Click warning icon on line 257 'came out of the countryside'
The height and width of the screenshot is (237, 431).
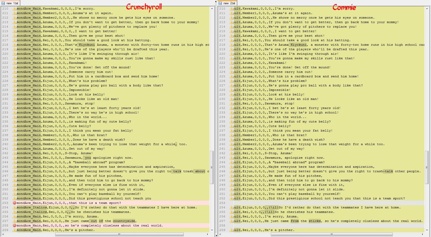pyautogui.click(x=14, y=221)
